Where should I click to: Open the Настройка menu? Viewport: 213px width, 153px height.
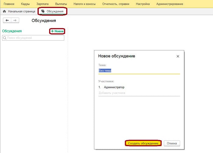coord(142,4)
